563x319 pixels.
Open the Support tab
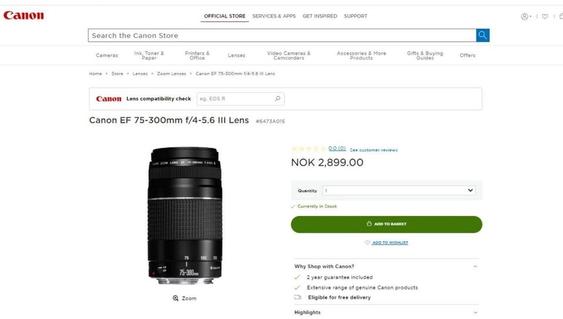pos(355,16)
